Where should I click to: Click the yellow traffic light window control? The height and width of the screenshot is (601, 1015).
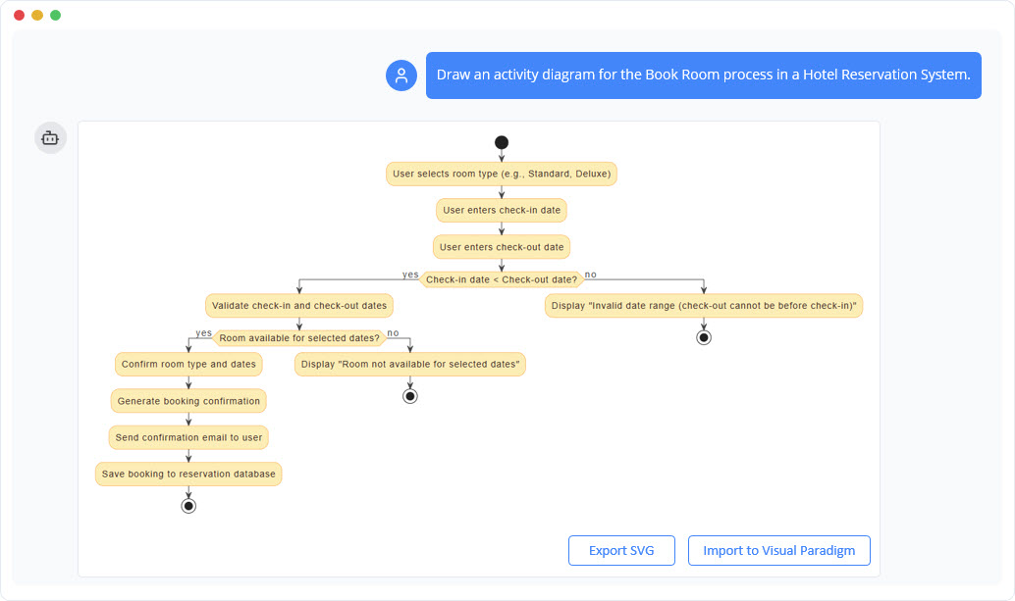37,15
